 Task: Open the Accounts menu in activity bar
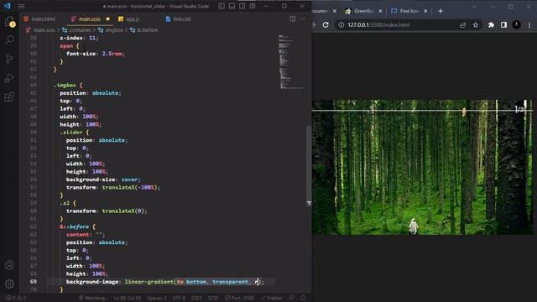pyautogui.click(x=9, y=265)
